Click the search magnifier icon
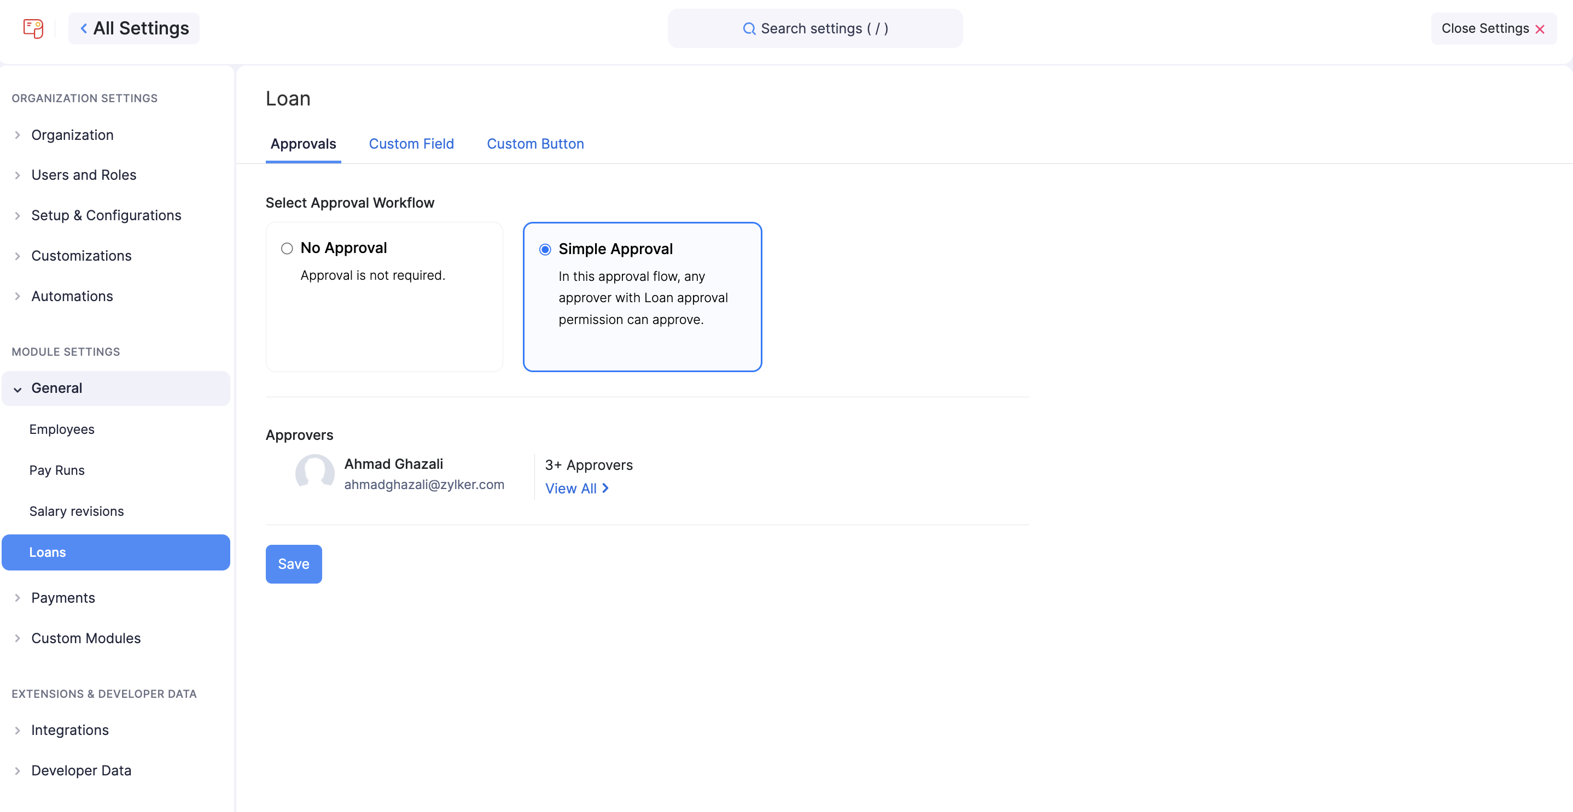 click(749, 28)
